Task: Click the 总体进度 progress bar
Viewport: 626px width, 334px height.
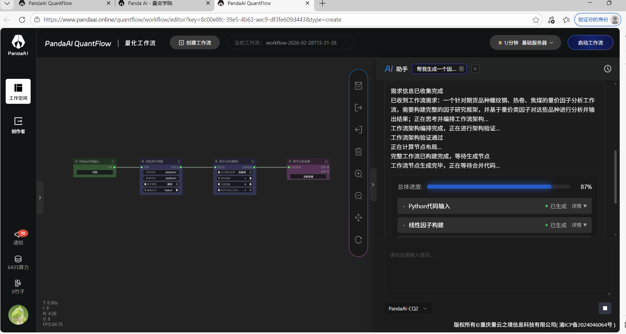Action: tap(498, 187)
